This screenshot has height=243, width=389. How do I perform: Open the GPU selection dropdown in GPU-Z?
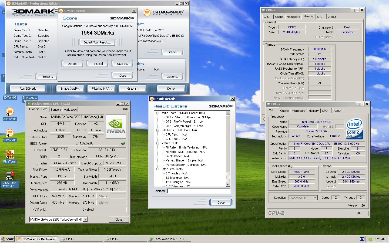coord(85,219)
